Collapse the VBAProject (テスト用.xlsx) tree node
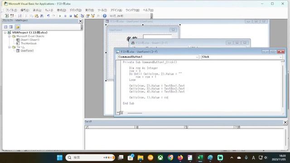This screenshot has width=290, height=163. coord(5,33)
